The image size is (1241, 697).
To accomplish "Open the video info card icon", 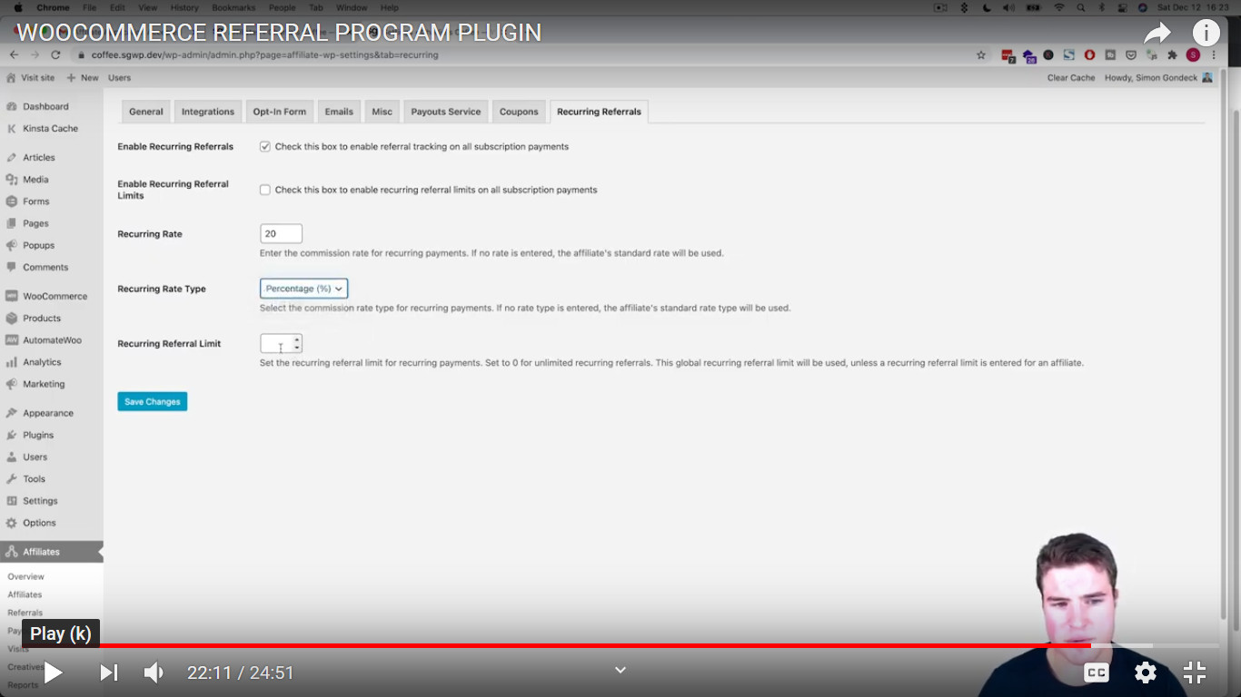I will point(1206,34).
